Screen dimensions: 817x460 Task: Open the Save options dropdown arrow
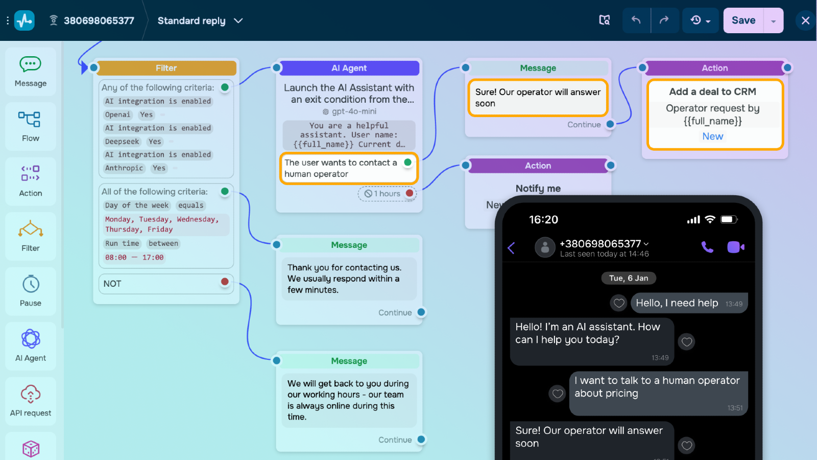pos(772,20)
